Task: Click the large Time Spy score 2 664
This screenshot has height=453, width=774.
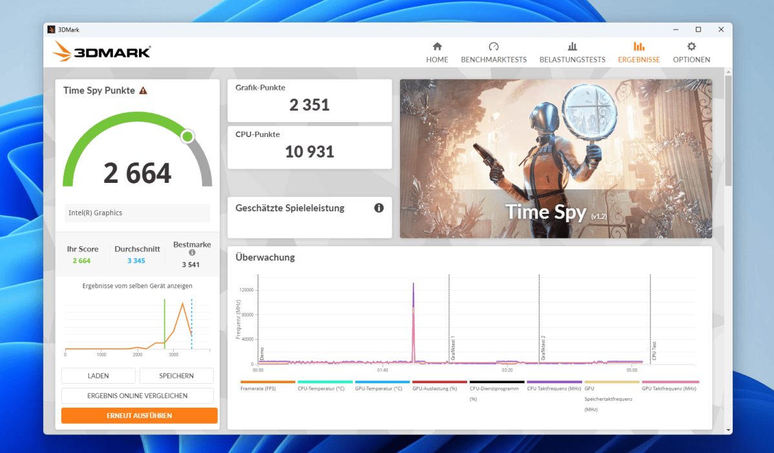Action: [x=137, y=173]
